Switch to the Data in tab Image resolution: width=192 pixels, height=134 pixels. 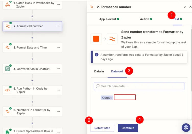tap(99, 71)
